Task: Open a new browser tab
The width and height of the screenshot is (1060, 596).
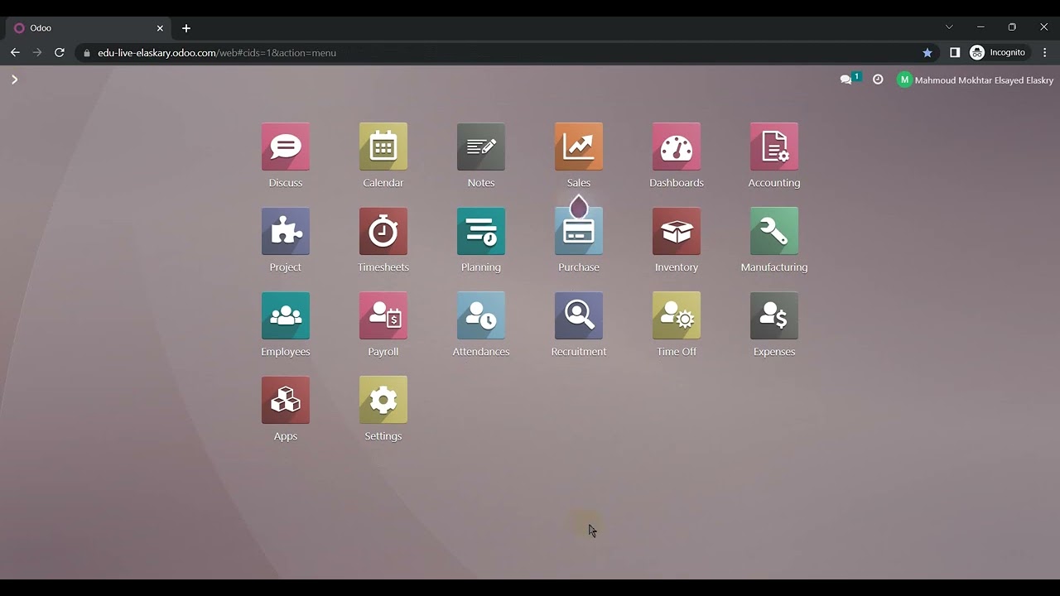Action: point(186,28)
